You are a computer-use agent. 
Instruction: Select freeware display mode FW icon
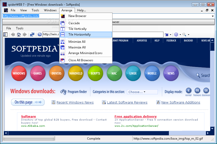[x=197, y=91]
